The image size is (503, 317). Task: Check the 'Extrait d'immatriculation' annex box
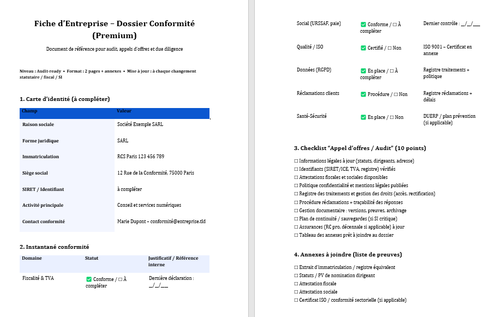click(296, 267)
